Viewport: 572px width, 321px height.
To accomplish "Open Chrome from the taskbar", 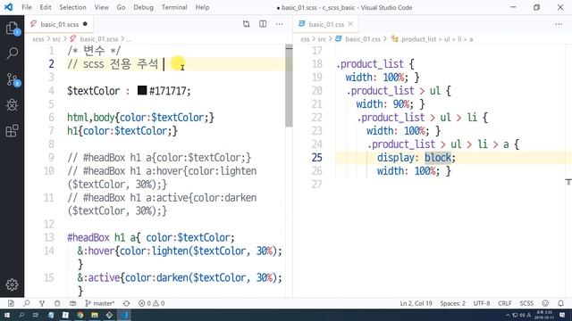I will click(80, 315).
